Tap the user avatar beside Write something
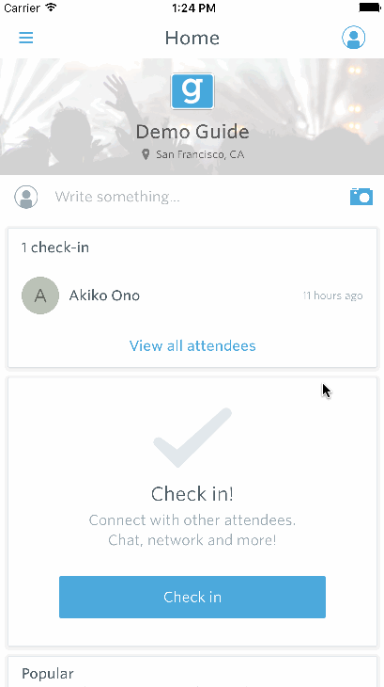384x687 pixels. (x=26, y=197)
